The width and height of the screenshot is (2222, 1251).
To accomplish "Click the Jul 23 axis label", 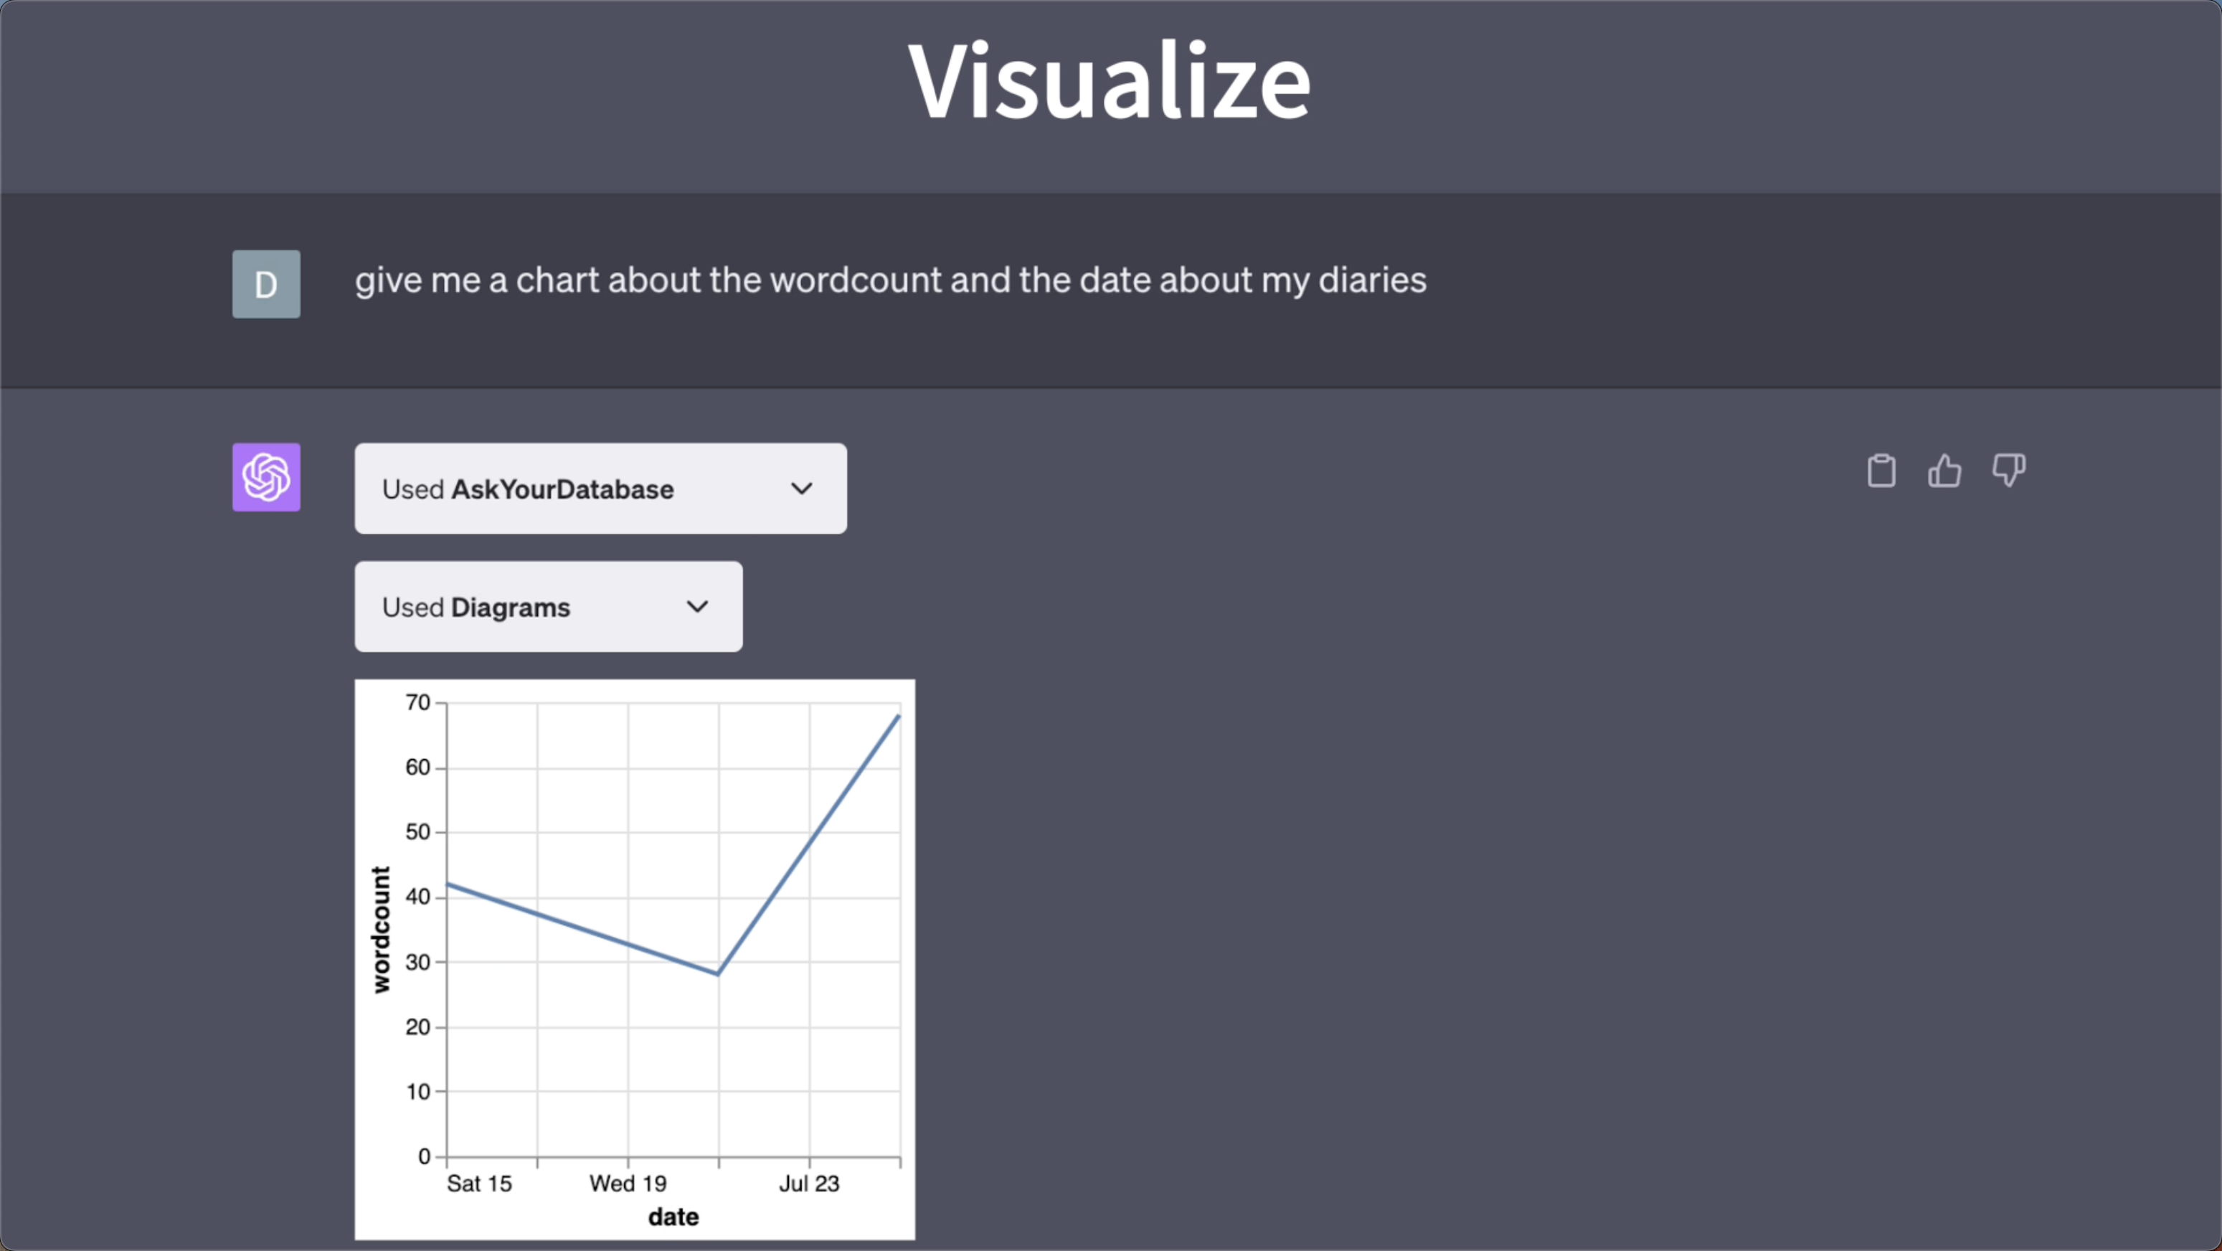I will (808, 1184).
